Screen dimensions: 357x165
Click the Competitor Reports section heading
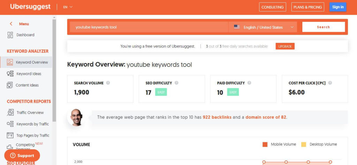[x=29, y=101]
